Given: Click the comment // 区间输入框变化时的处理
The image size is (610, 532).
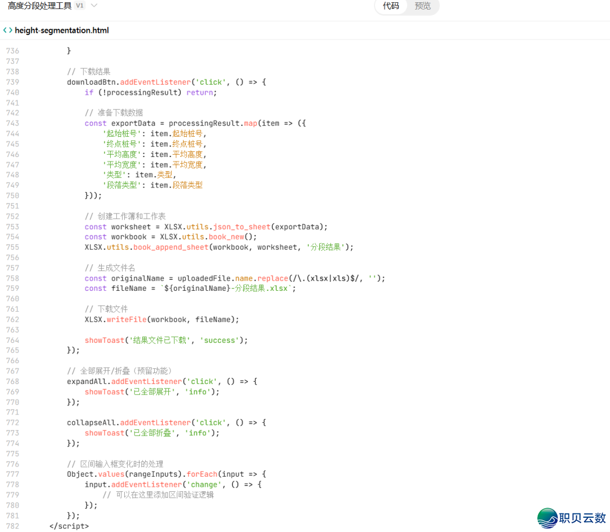Looking at the screenshot, I should [115, 464].
